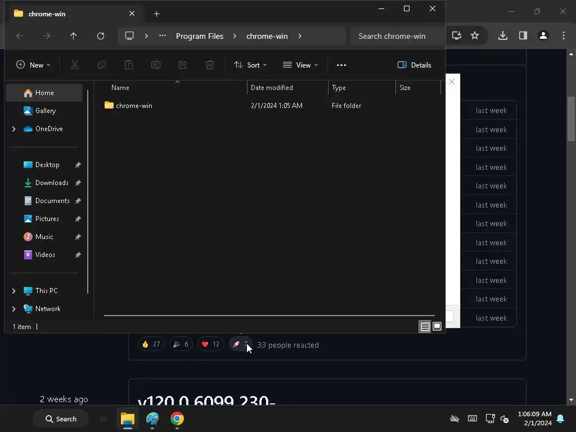The width and height of the screenshot is (576, 432).
Task: Expand the This PC tree node
Action: [14, 291]
